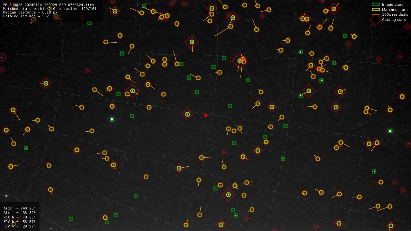
Task: Click the green Image stars legend box
Action: [x=376, y=4]
